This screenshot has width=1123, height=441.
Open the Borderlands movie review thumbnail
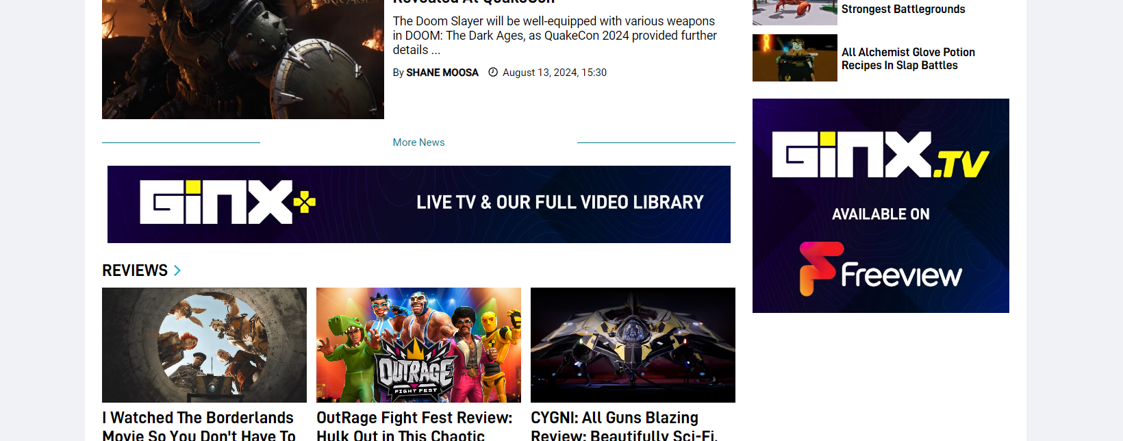click(204, 344)
